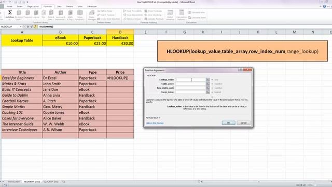
Task: Collapse dialog via Range_lookup range selector
Action: point(208,92)
